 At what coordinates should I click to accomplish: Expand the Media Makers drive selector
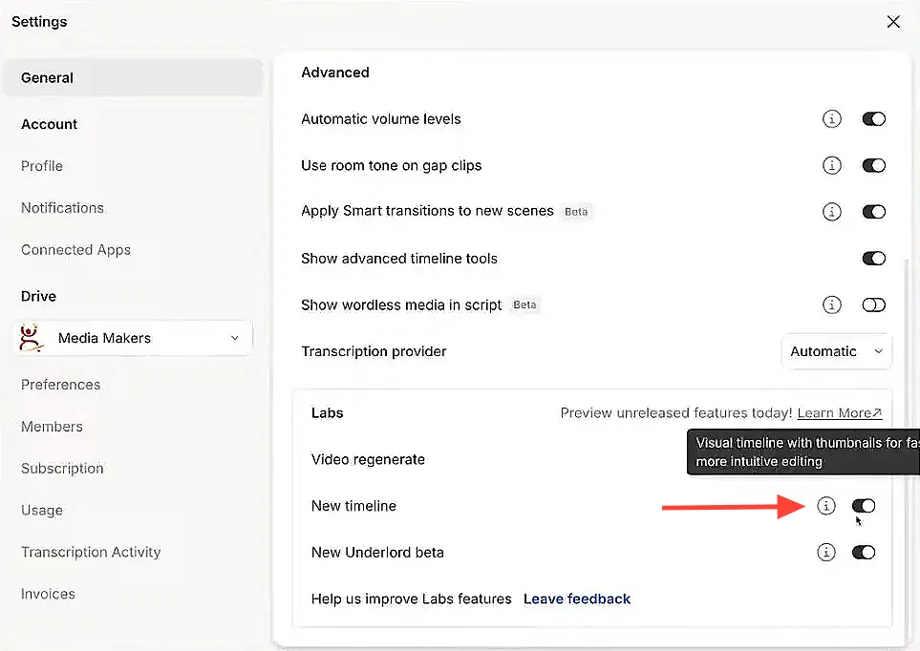(x=234, y=337)
